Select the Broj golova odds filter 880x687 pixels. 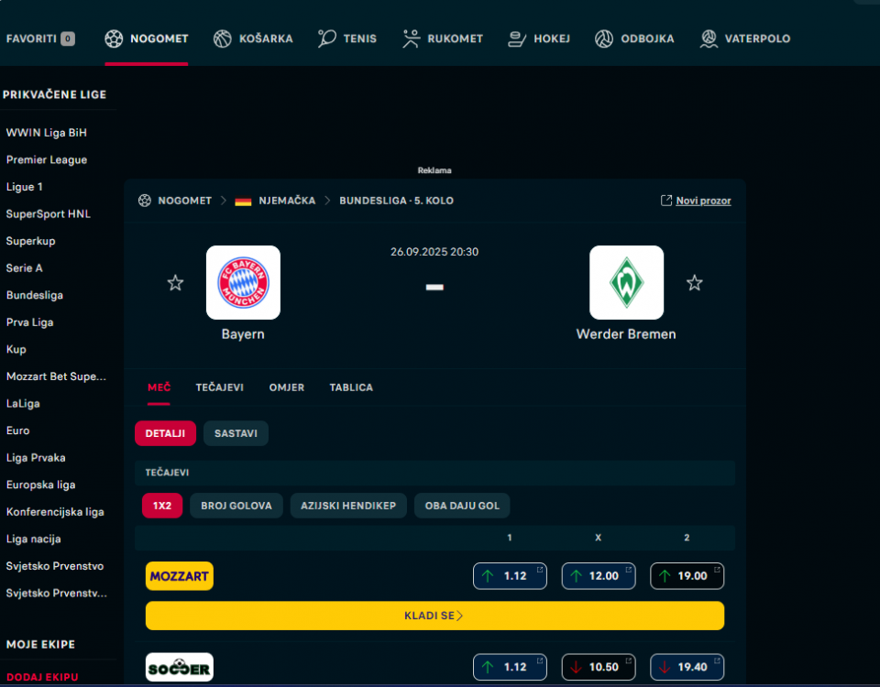coord(236,506)
